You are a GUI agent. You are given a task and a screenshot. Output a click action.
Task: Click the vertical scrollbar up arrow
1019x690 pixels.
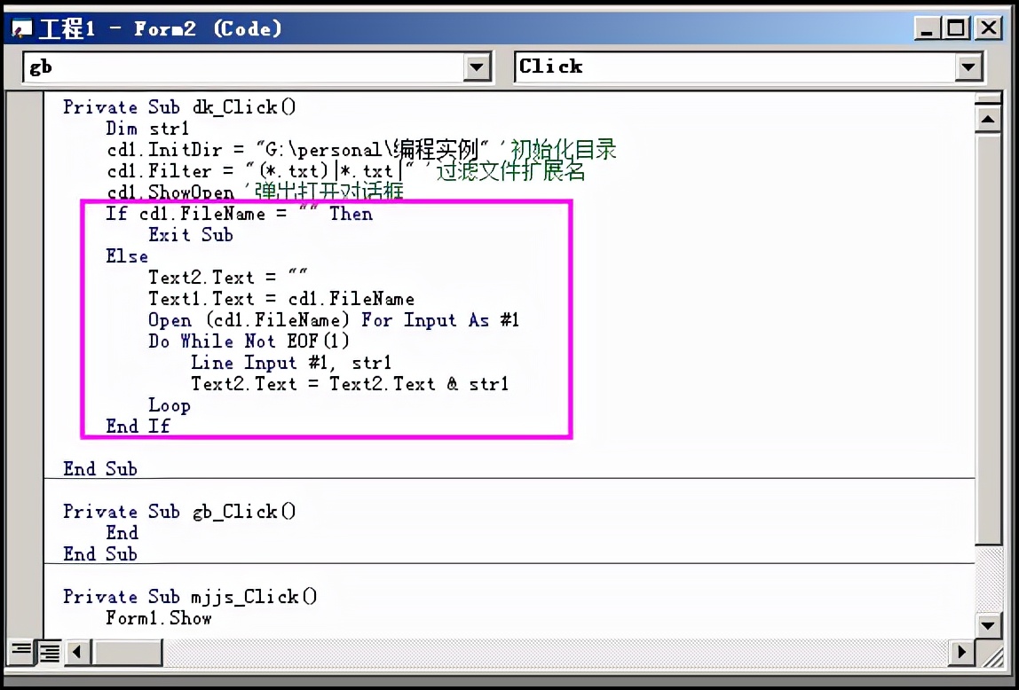pyautogui.click(x=989, y=120)
